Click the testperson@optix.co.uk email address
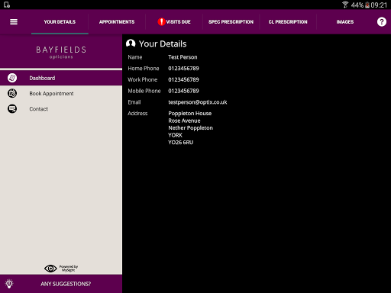Image resolution: width=391 pixels, height=293 pixels. [198, 102]
